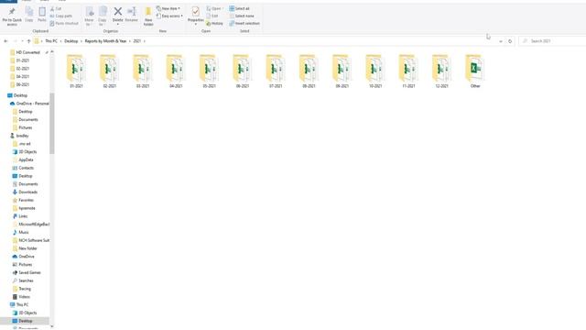Image resolution: width=586 pixels, height=330 pixels.
Task: Open address bar history dropdown arrow
Action: click(x=501, y=41)
